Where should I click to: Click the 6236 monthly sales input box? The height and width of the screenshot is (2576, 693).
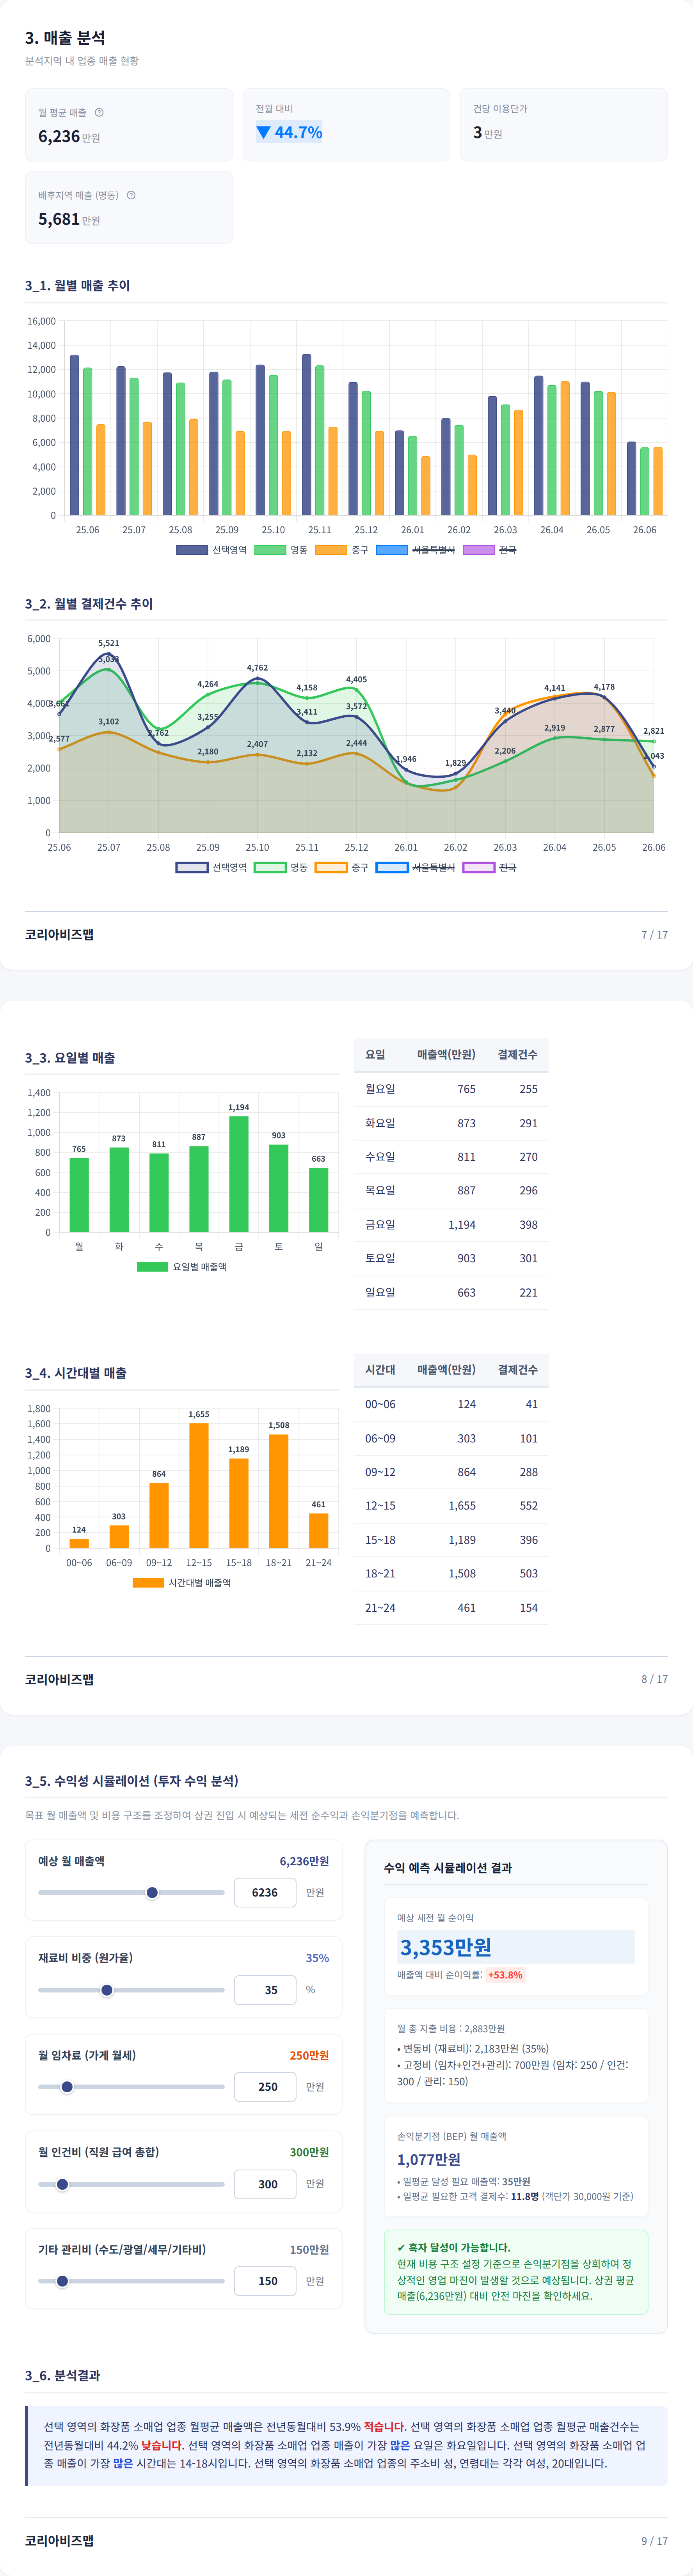265,1892
